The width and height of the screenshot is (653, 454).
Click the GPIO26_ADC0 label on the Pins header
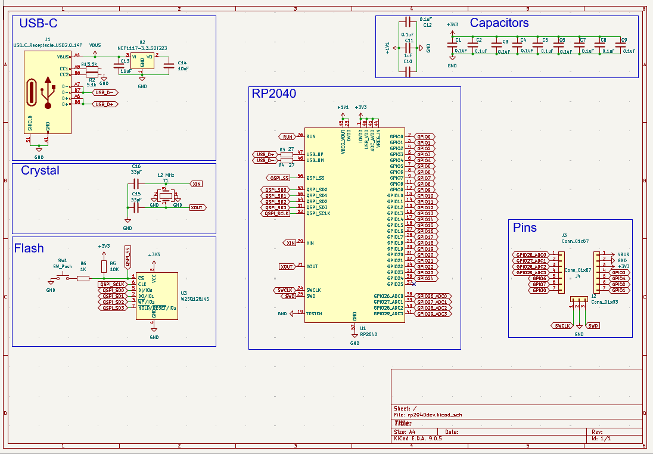(530, 253)
